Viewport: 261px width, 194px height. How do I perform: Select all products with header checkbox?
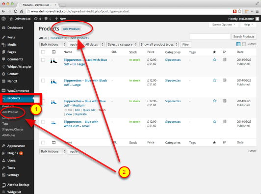[x=43, y=52]
